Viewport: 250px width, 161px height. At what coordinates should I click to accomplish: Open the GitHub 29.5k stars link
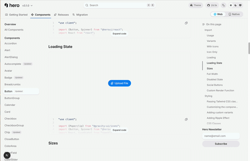click(x=212, y=5)
